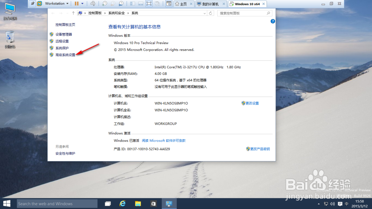
Task: Click the orange VMware Workstation logo icon
Action: (x=40, y=4)
